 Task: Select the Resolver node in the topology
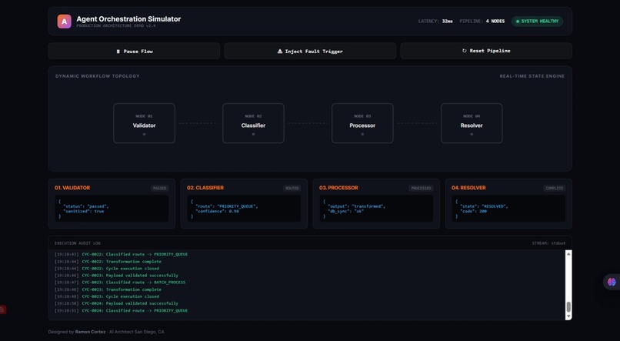point(472,123)
